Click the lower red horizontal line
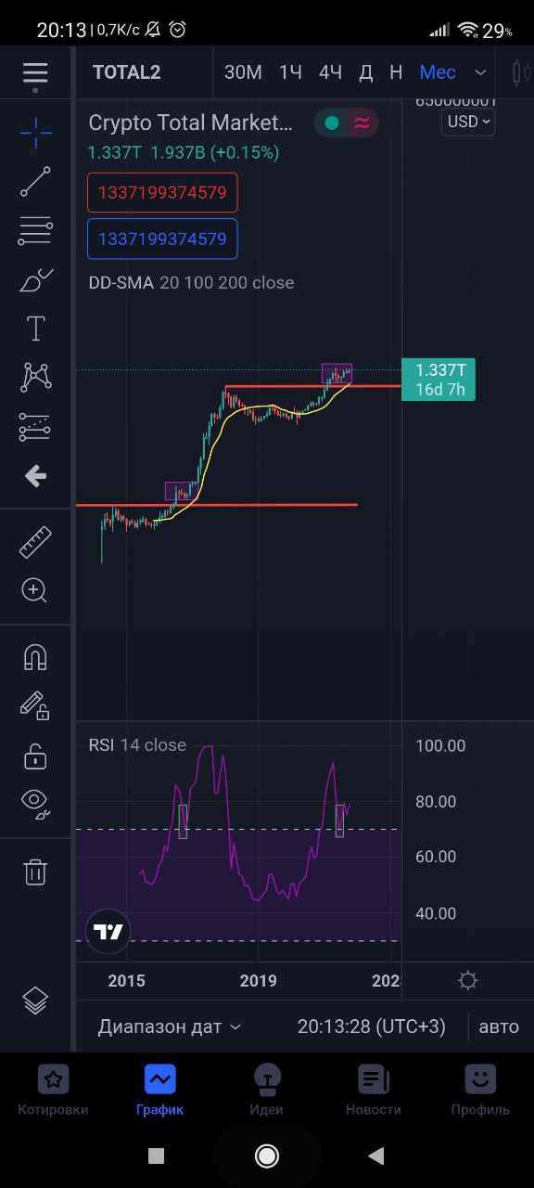Image resolution: width=534 pixels, height=1188 pixels. click(x=217, y=505)
